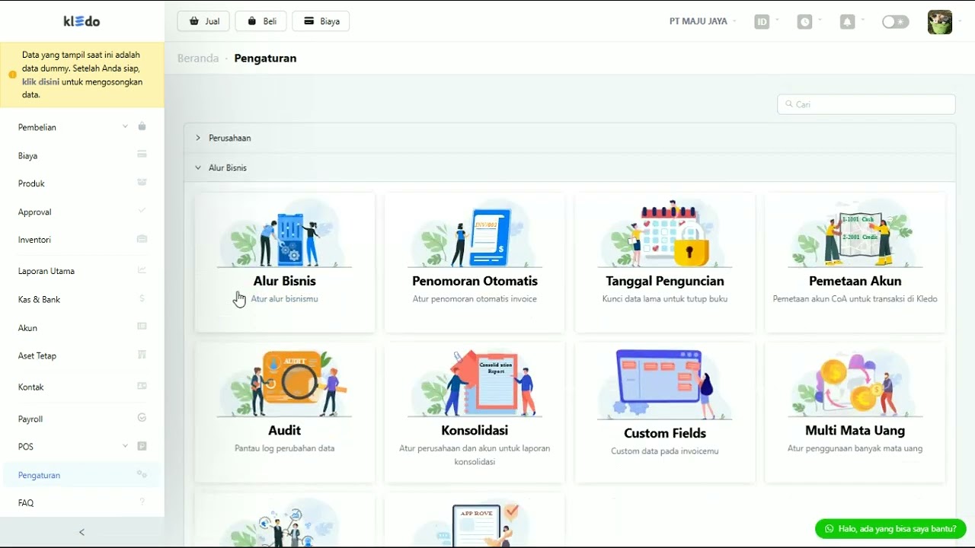Image resolution: width=975 pixels, height=548 pixels.
Task: Open the PT MAJU JAYA company dropdown
Action: point(702,21)
